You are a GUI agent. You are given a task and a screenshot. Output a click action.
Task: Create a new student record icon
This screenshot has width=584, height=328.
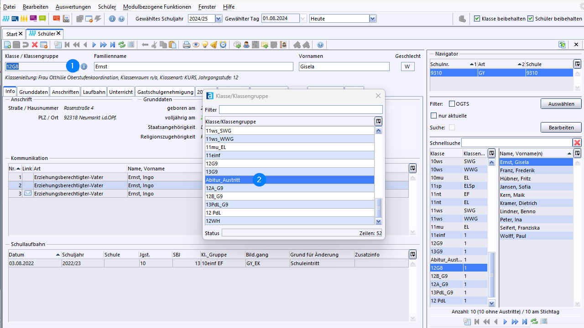7,45
